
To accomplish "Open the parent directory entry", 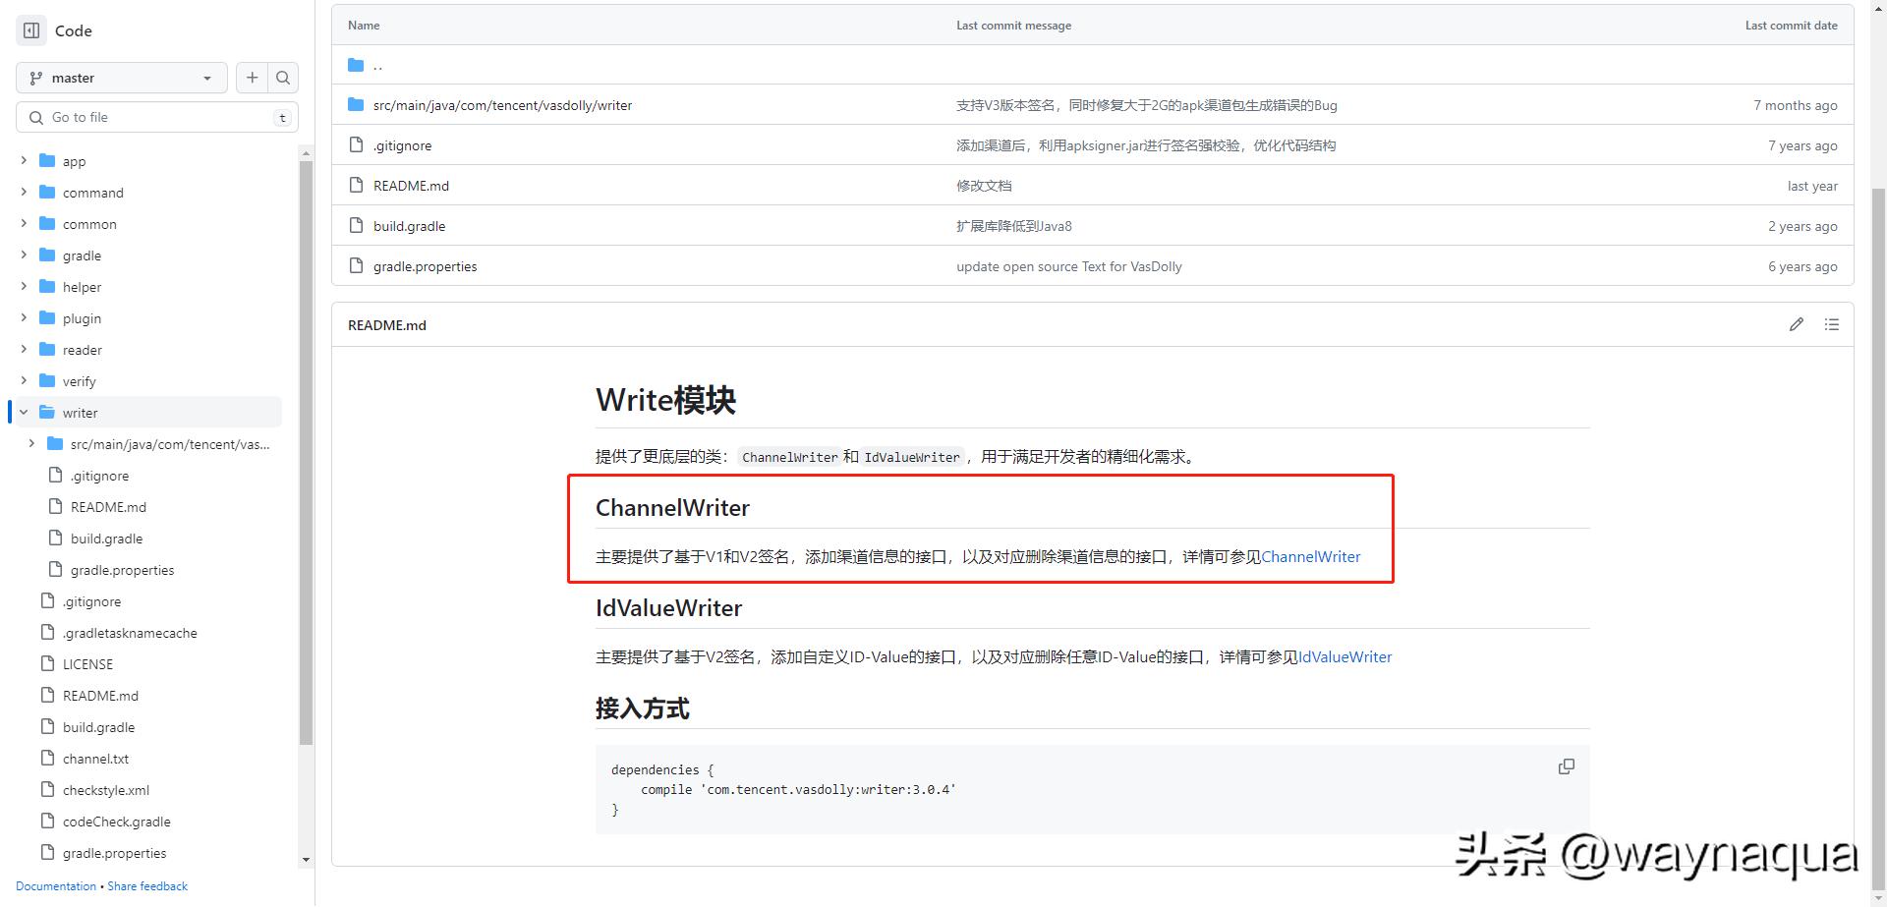I will pos(377,65).
